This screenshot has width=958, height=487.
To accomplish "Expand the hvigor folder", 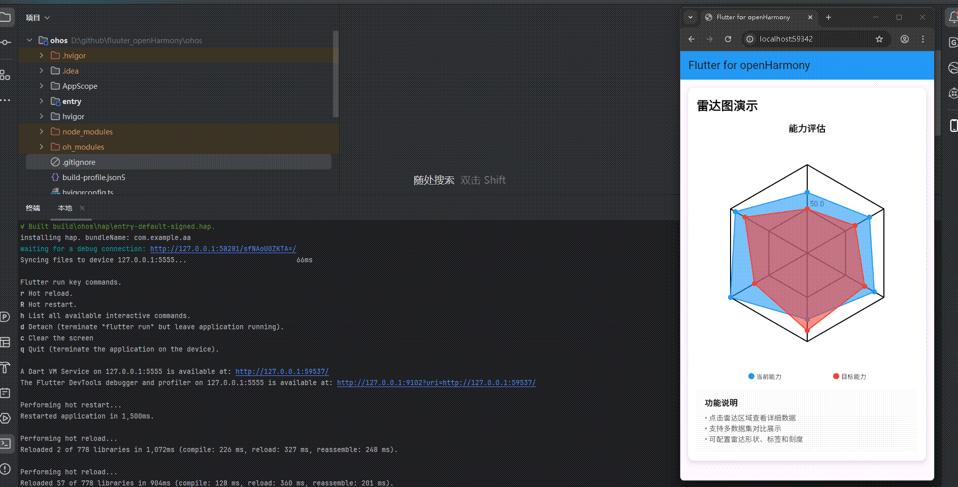I will coord(42,116).
